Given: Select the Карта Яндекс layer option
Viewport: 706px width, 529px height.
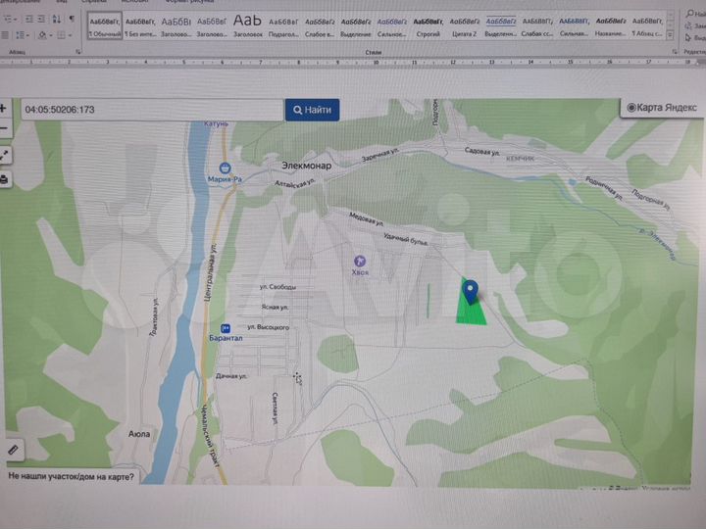Looking at the screenshot, I should [x=661, y=107].
